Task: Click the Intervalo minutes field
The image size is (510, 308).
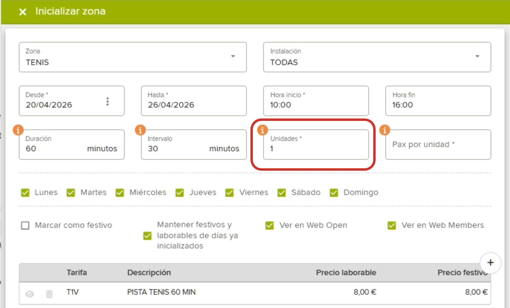Action: [194, 145]
